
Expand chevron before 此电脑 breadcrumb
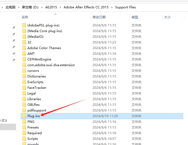pos(2,7)
